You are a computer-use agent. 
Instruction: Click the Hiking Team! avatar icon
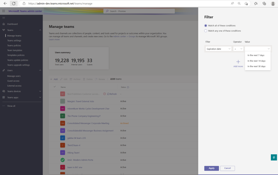click(x=63, y=153)
